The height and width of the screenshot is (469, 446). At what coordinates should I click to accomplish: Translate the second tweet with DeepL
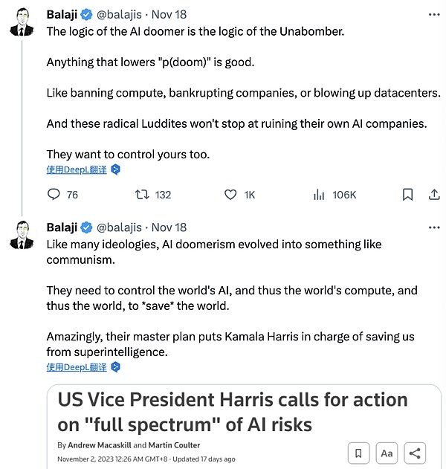[76, 367]
